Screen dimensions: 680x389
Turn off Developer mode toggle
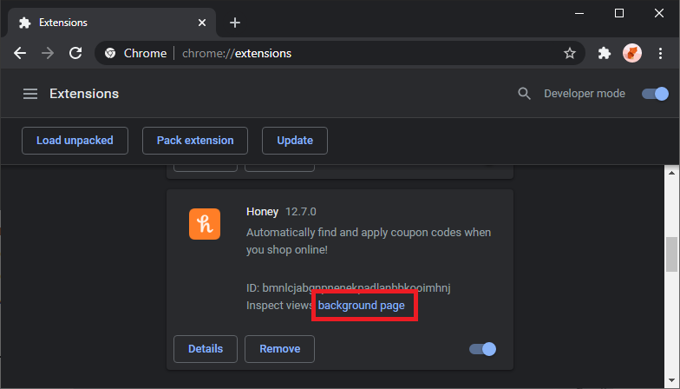[655, 94]
